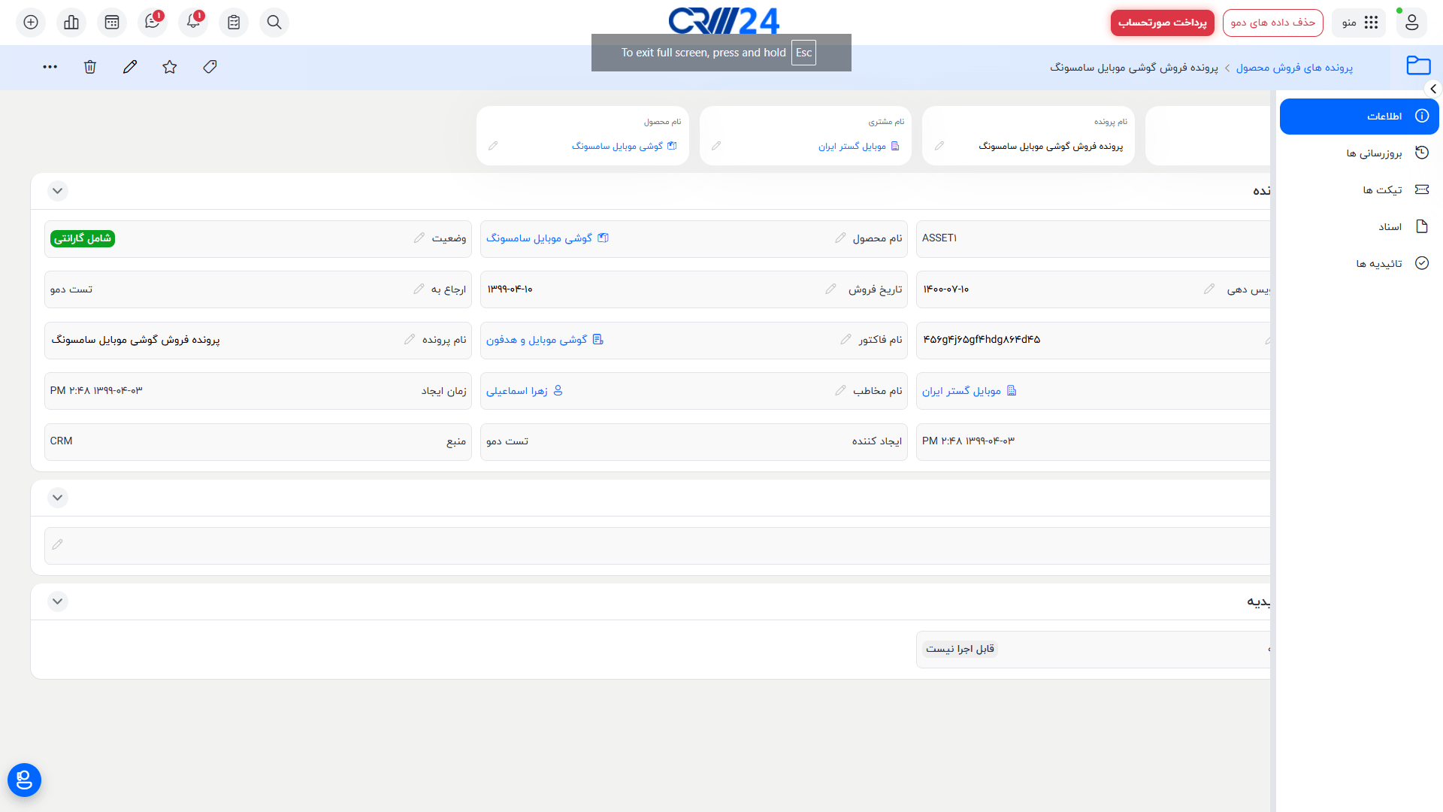Image resolution: width=1443 pixels, height=812 pixels.
Task: Click the tag label icon
Action: (210, 67)
